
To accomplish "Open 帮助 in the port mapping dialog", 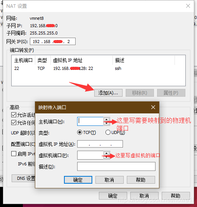I will click(141, 180).
